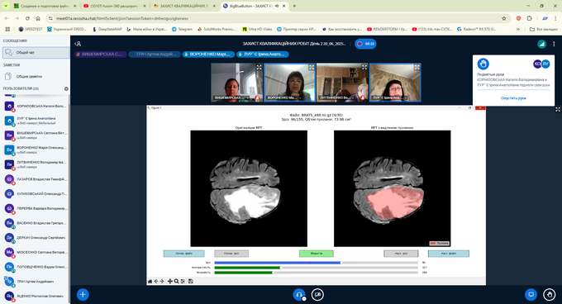The height and width of the screenshot is (304, 562).
Task: Toggle webcam sharing button
Action: click(317, 294)
